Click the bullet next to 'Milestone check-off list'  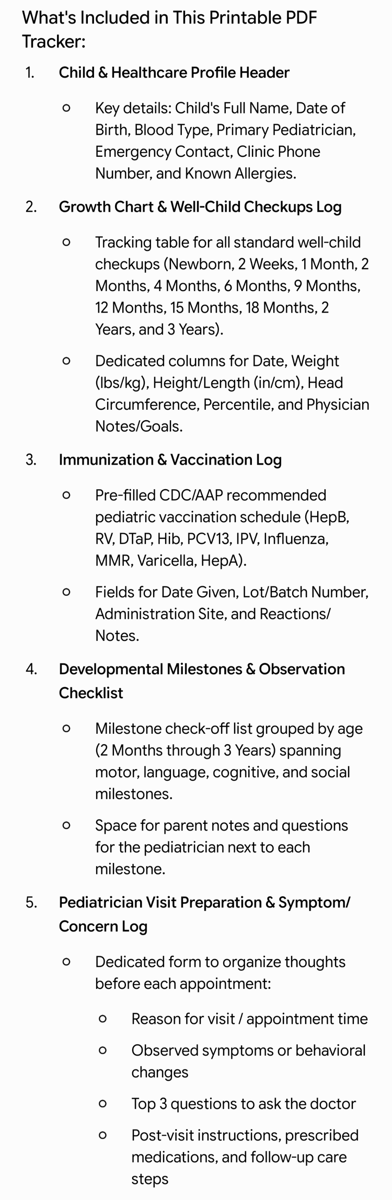pos(66,729)
